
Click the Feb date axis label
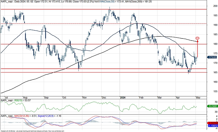[x=141, y=98]
